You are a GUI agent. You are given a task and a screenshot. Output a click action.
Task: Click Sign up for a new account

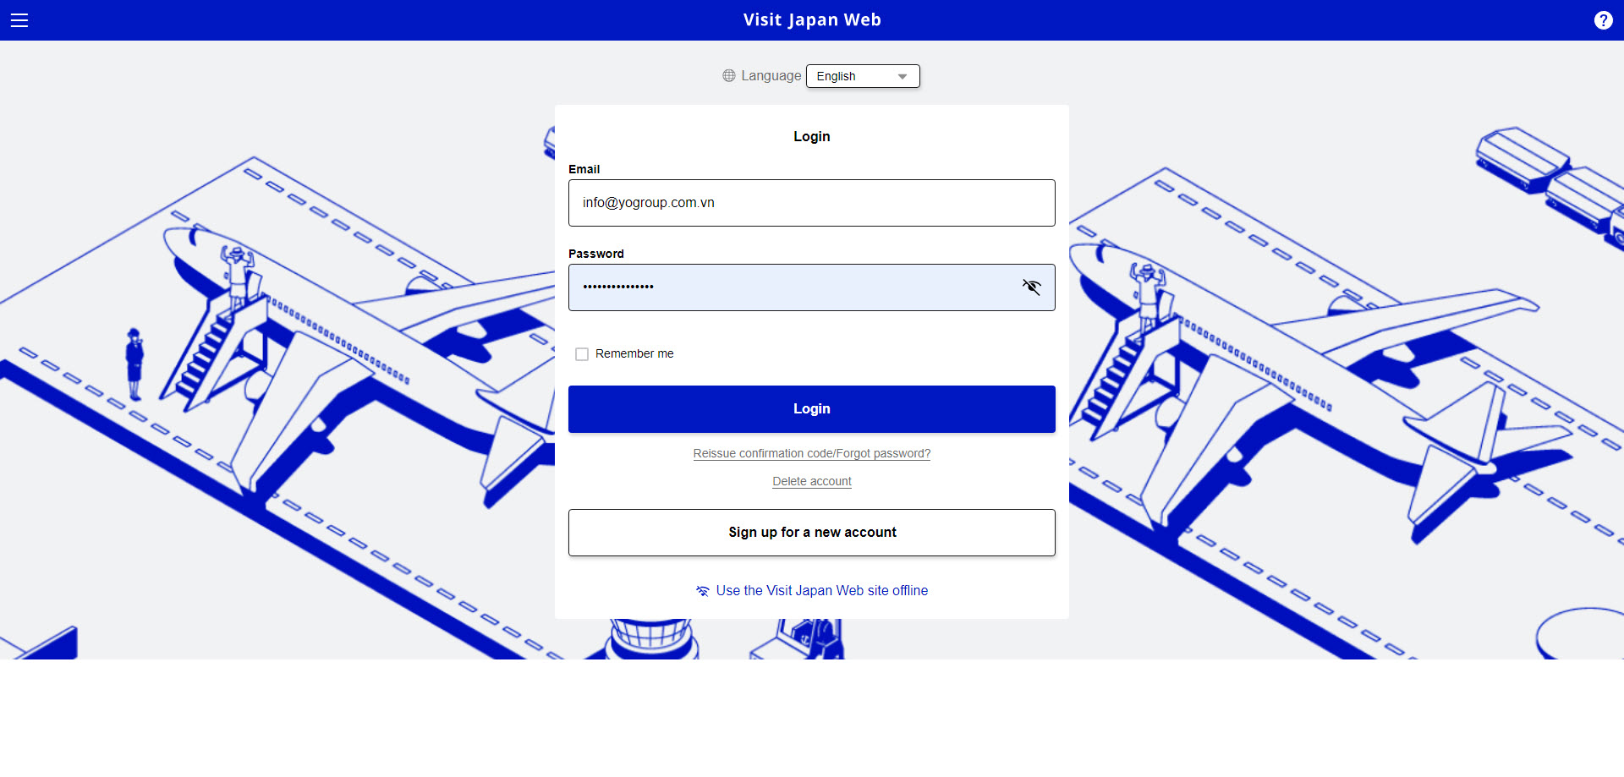[x=812, y=533]
